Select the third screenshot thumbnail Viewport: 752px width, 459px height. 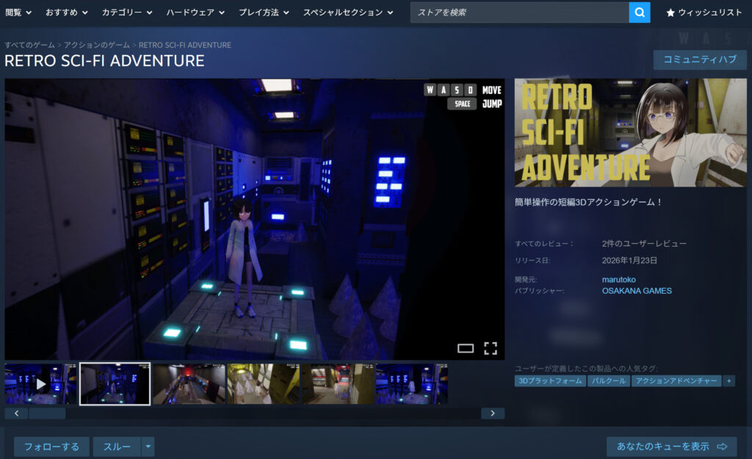click(189, 384)
